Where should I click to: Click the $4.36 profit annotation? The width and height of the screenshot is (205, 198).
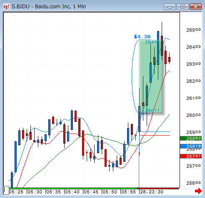pos(142,37)
